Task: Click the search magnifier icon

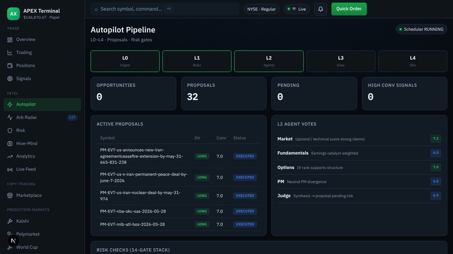Action: click(x=96, y=9)
